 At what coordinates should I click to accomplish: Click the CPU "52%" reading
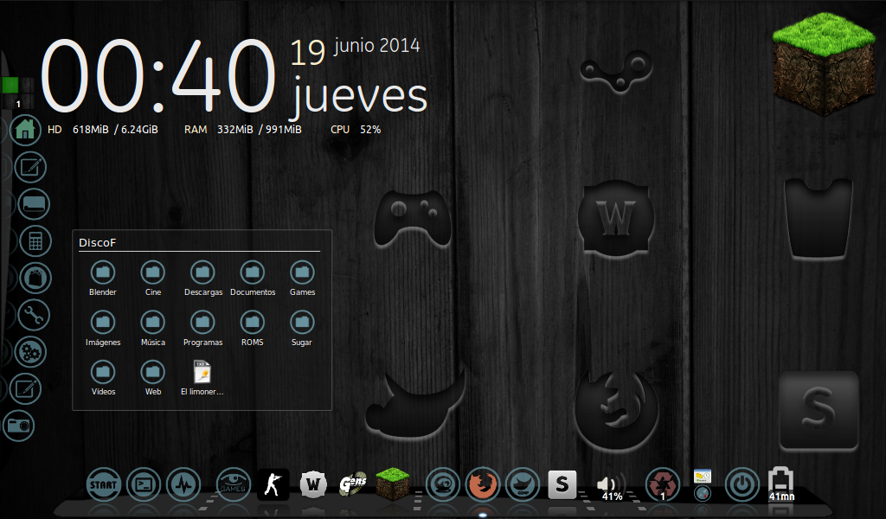tap(370, 130)
